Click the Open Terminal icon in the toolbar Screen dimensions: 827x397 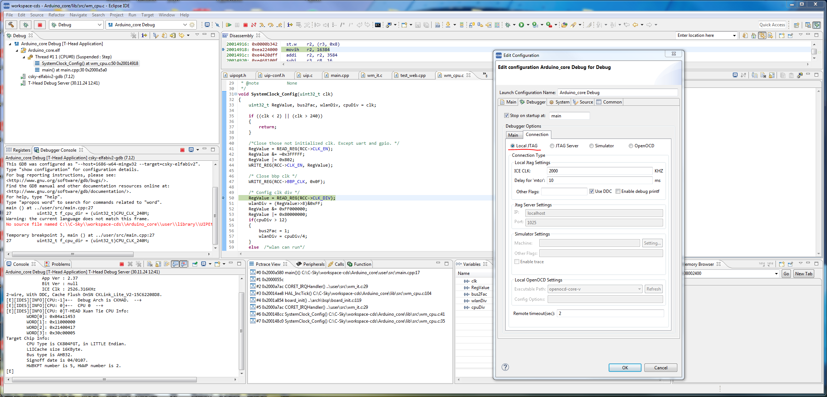pos(378,25)
